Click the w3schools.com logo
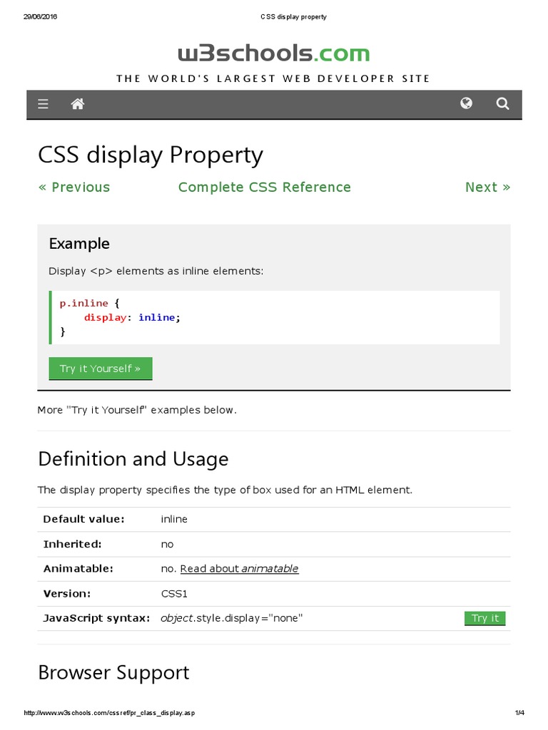Screen dimensions: 548x730 coord(274,53)
